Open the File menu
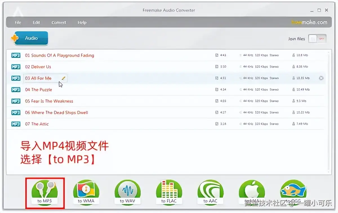Viewport: 338px width, 213px height. click(18, 22)
